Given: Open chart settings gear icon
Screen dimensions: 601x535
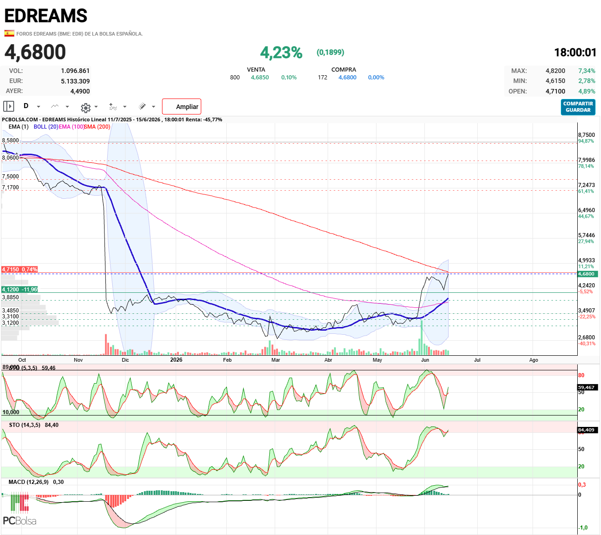Looking at the screenshot, I should tap(85, 108).
